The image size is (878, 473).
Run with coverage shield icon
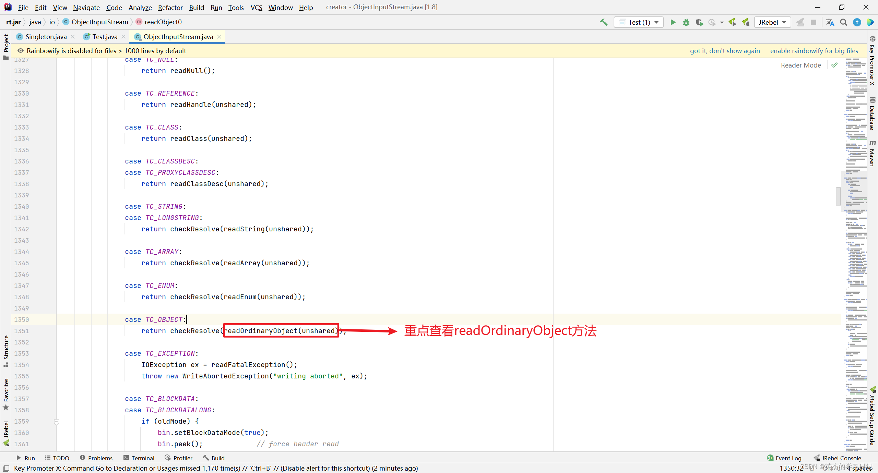pyautogui.click(x=699, y=22)
